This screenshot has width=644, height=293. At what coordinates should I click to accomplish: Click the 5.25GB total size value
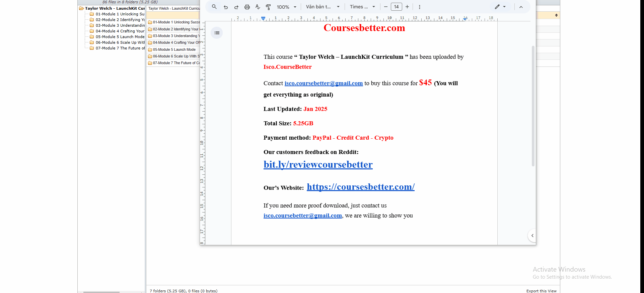[303, 123]
